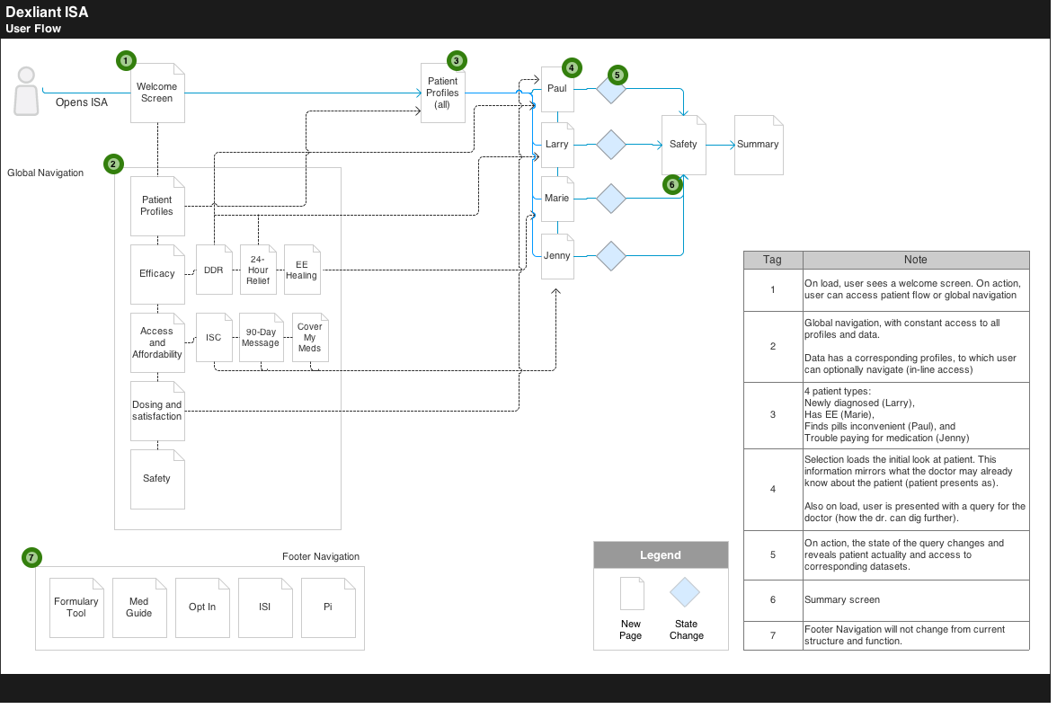Click the 'Selection loads the initial look' note

[916, 490]
